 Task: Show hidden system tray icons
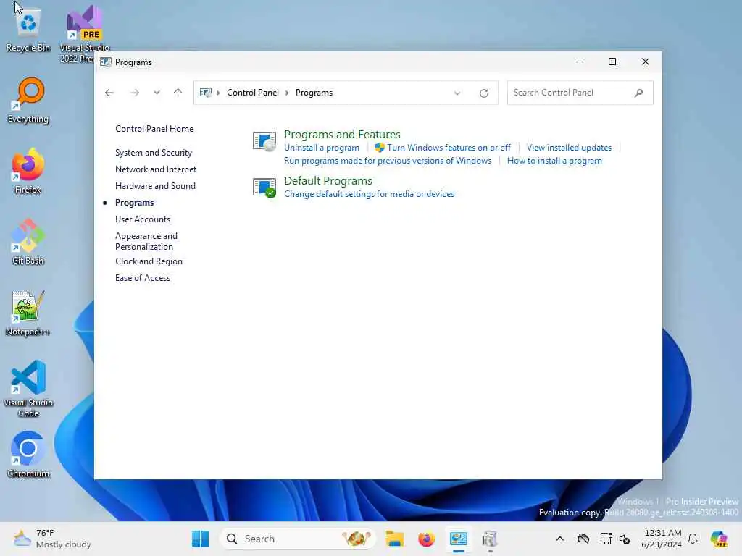pos(560,539)
